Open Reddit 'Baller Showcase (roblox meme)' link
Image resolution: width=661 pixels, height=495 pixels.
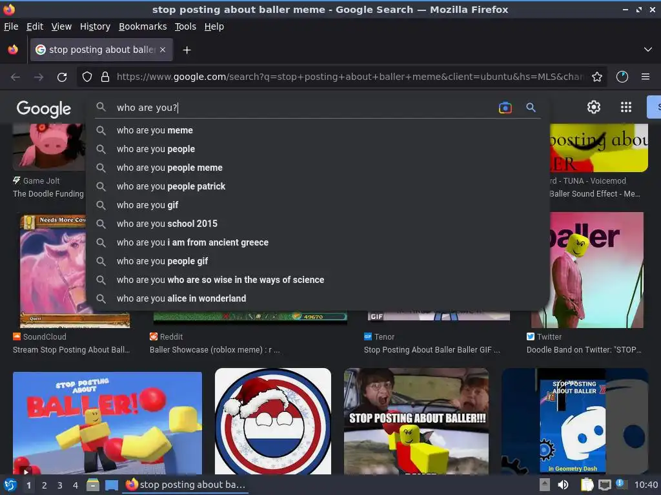click(214, 350)
